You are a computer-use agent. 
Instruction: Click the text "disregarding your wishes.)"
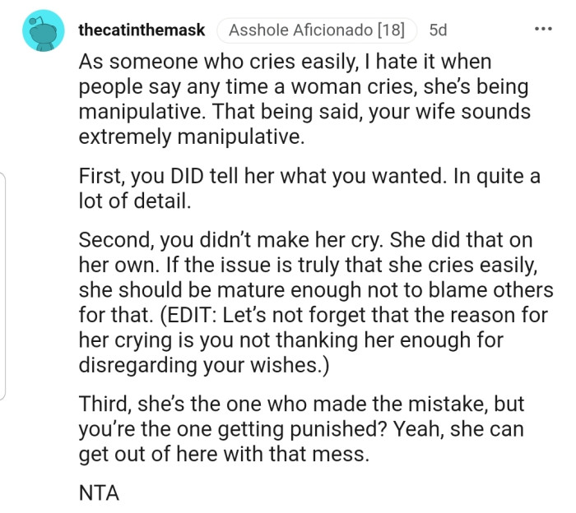coord(204,364)
